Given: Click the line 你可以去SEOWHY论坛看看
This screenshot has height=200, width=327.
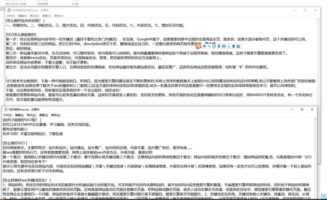Looking at the screenshot, I should coord(47,125).
